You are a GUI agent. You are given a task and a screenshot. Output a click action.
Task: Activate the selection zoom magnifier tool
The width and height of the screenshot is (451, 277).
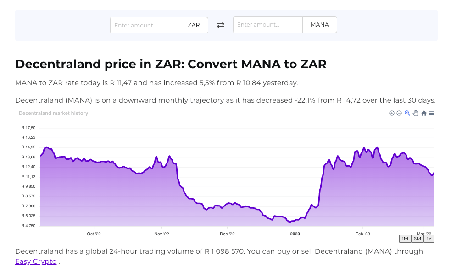point(407,113)
